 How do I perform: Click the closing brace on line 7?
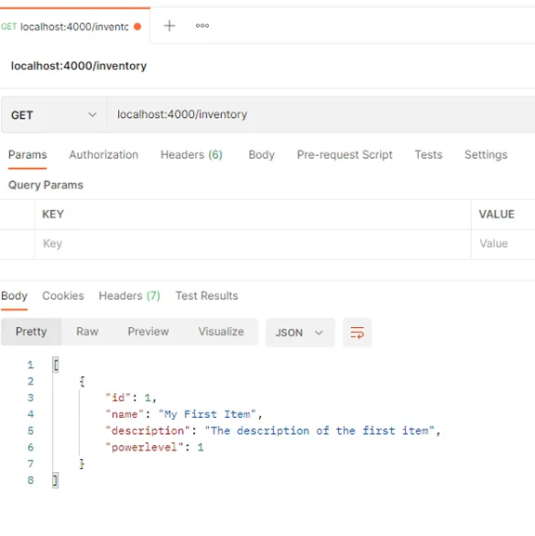coord(82,464)
